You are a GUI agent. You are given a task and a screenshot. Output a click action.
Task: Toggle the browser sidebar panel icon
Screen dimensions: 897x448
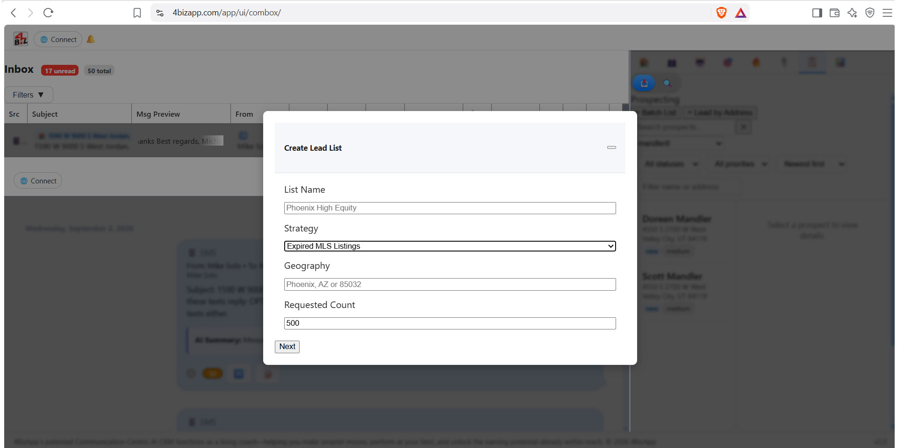(x=817, y=13)
